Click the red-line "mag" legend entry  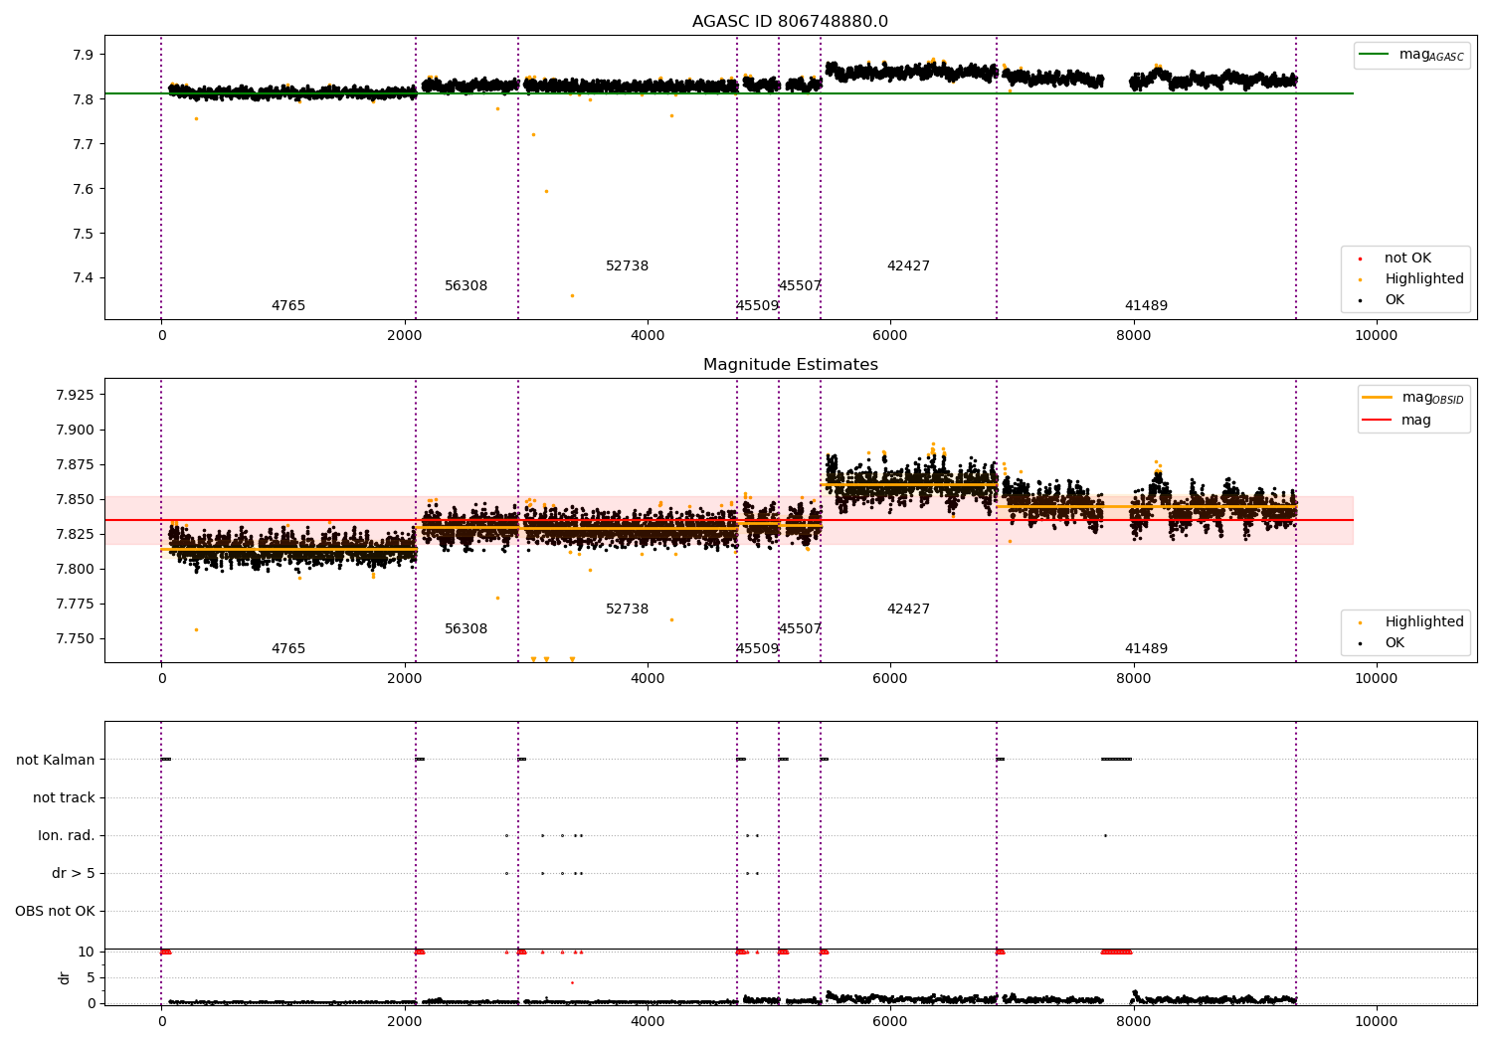pyautogui.click(x=1397, y=420)
